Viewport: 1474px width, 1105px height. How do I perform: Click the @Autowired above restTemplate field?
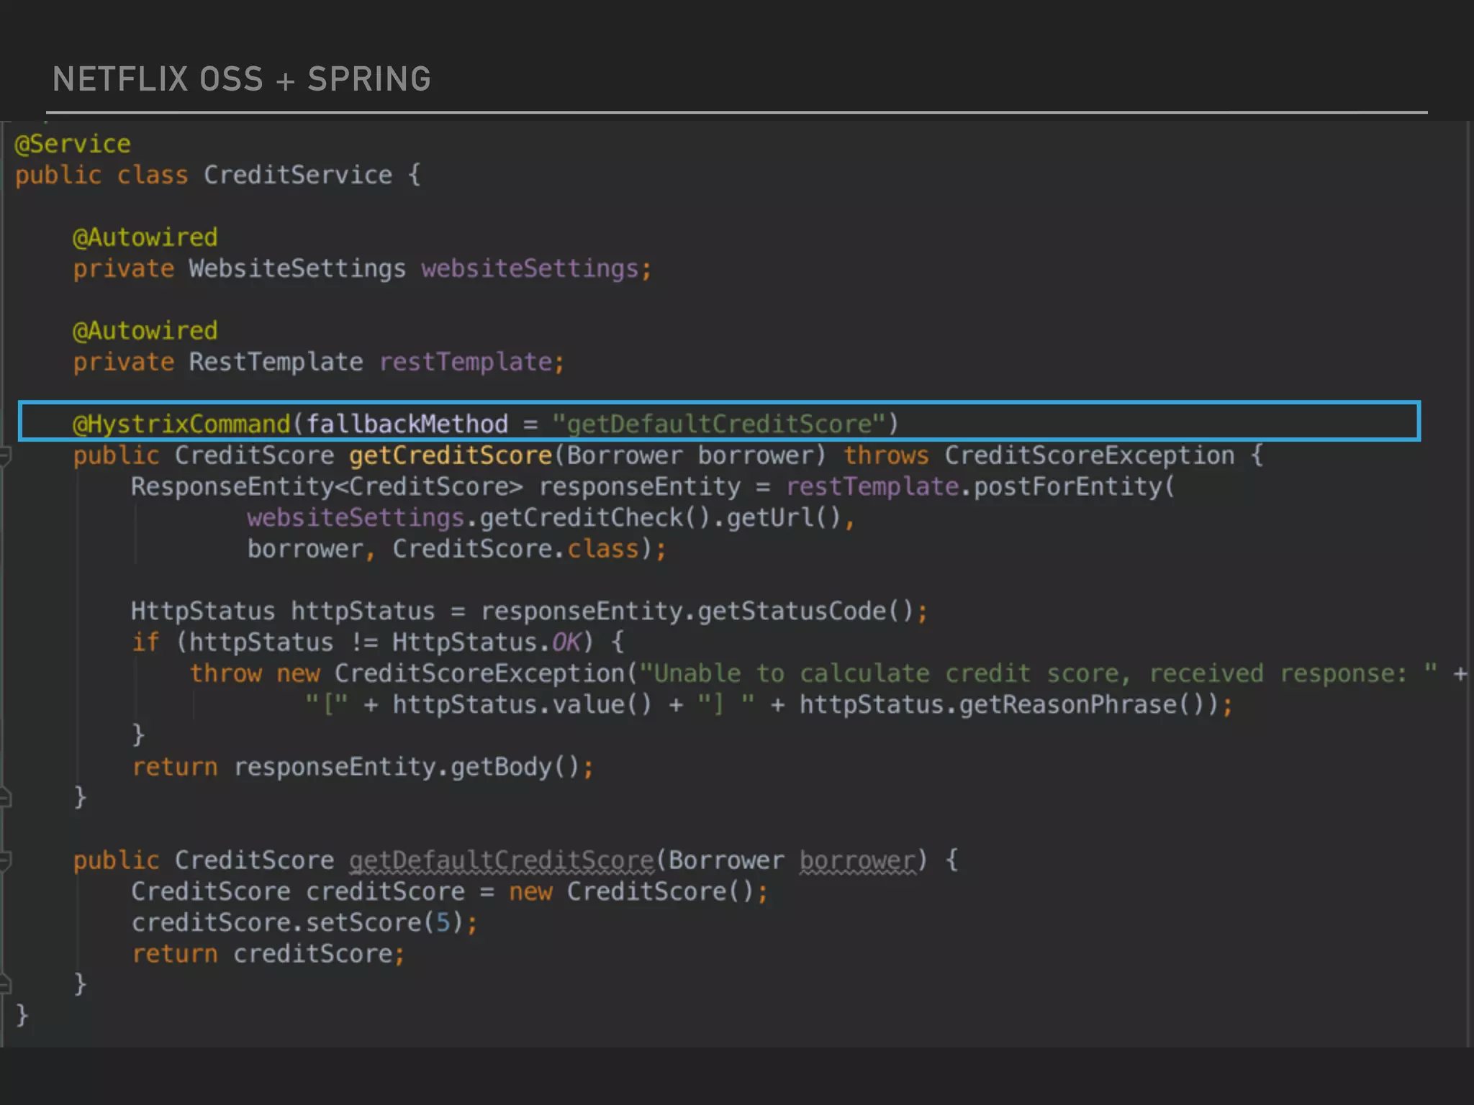(145, 331)
